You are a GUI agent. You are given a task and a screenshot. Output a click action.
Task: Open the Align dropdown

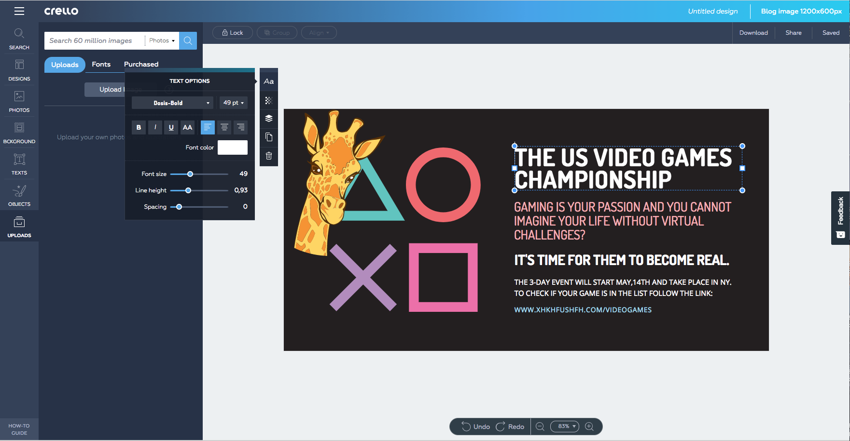[x=319, y=33]
